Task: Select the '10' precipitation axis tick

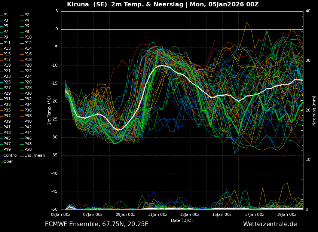Action: [x=308, y=160]
